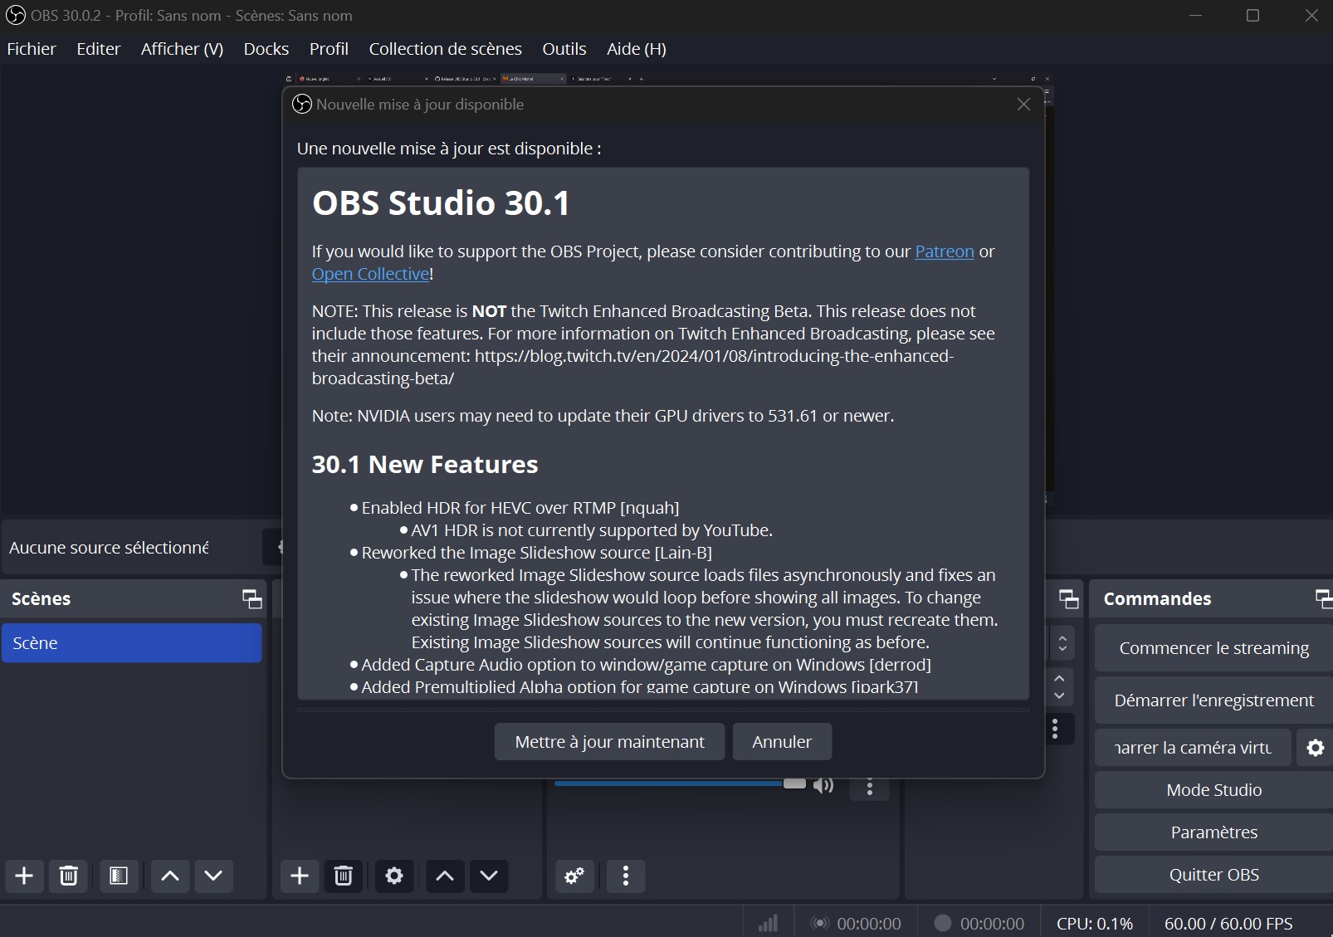The width and height of the screenshot is (1333, 937).
Task: Open audio mixer three-dot menu beside gears
Action: pyautogui.click(x=626, y=876)
